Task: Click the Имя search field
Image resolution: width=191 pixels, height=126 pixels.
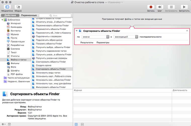Action: coord(55,16)
